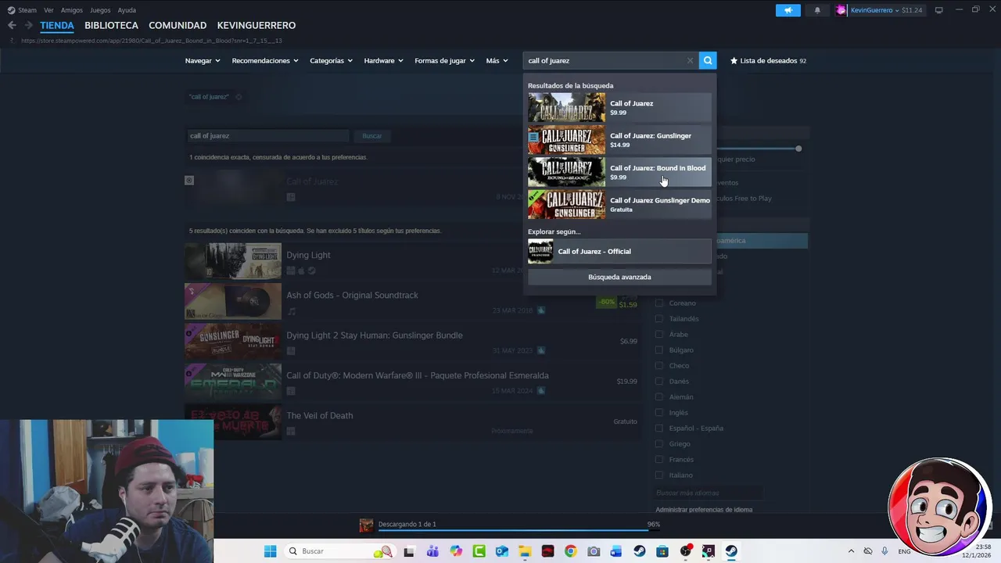Click the Buscar button beside search box
Viewport: 1001px width, 563px height.
point(372,136)
